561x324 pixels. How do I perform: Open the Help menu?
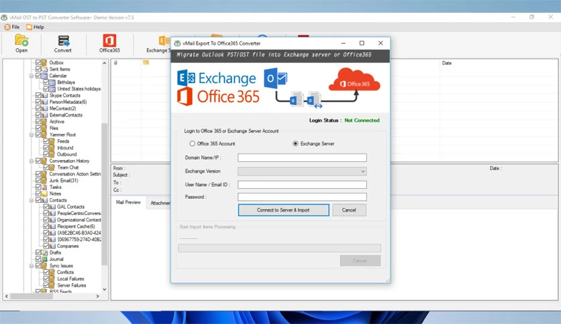point(35,27)
